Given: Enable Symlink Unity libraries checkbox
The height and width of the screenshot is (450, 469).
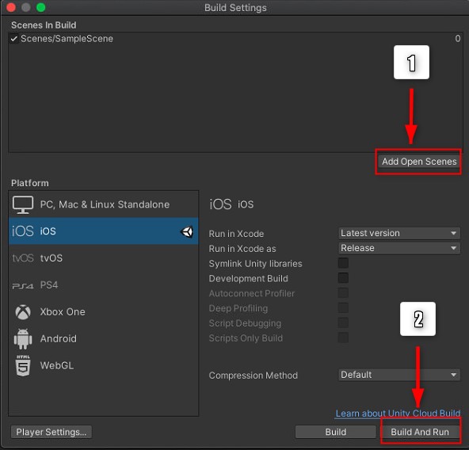Looking at the screenshot, I should (343, 263).
